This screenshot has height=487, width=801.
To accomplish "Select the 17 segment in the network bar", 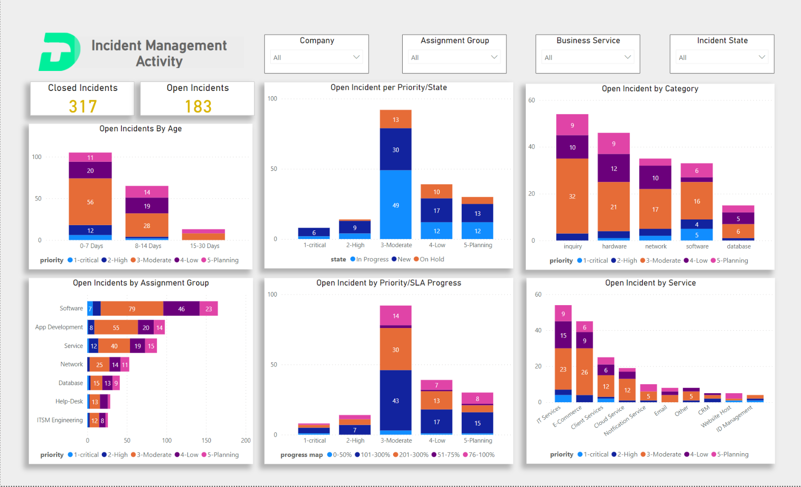I will [655, 209].
